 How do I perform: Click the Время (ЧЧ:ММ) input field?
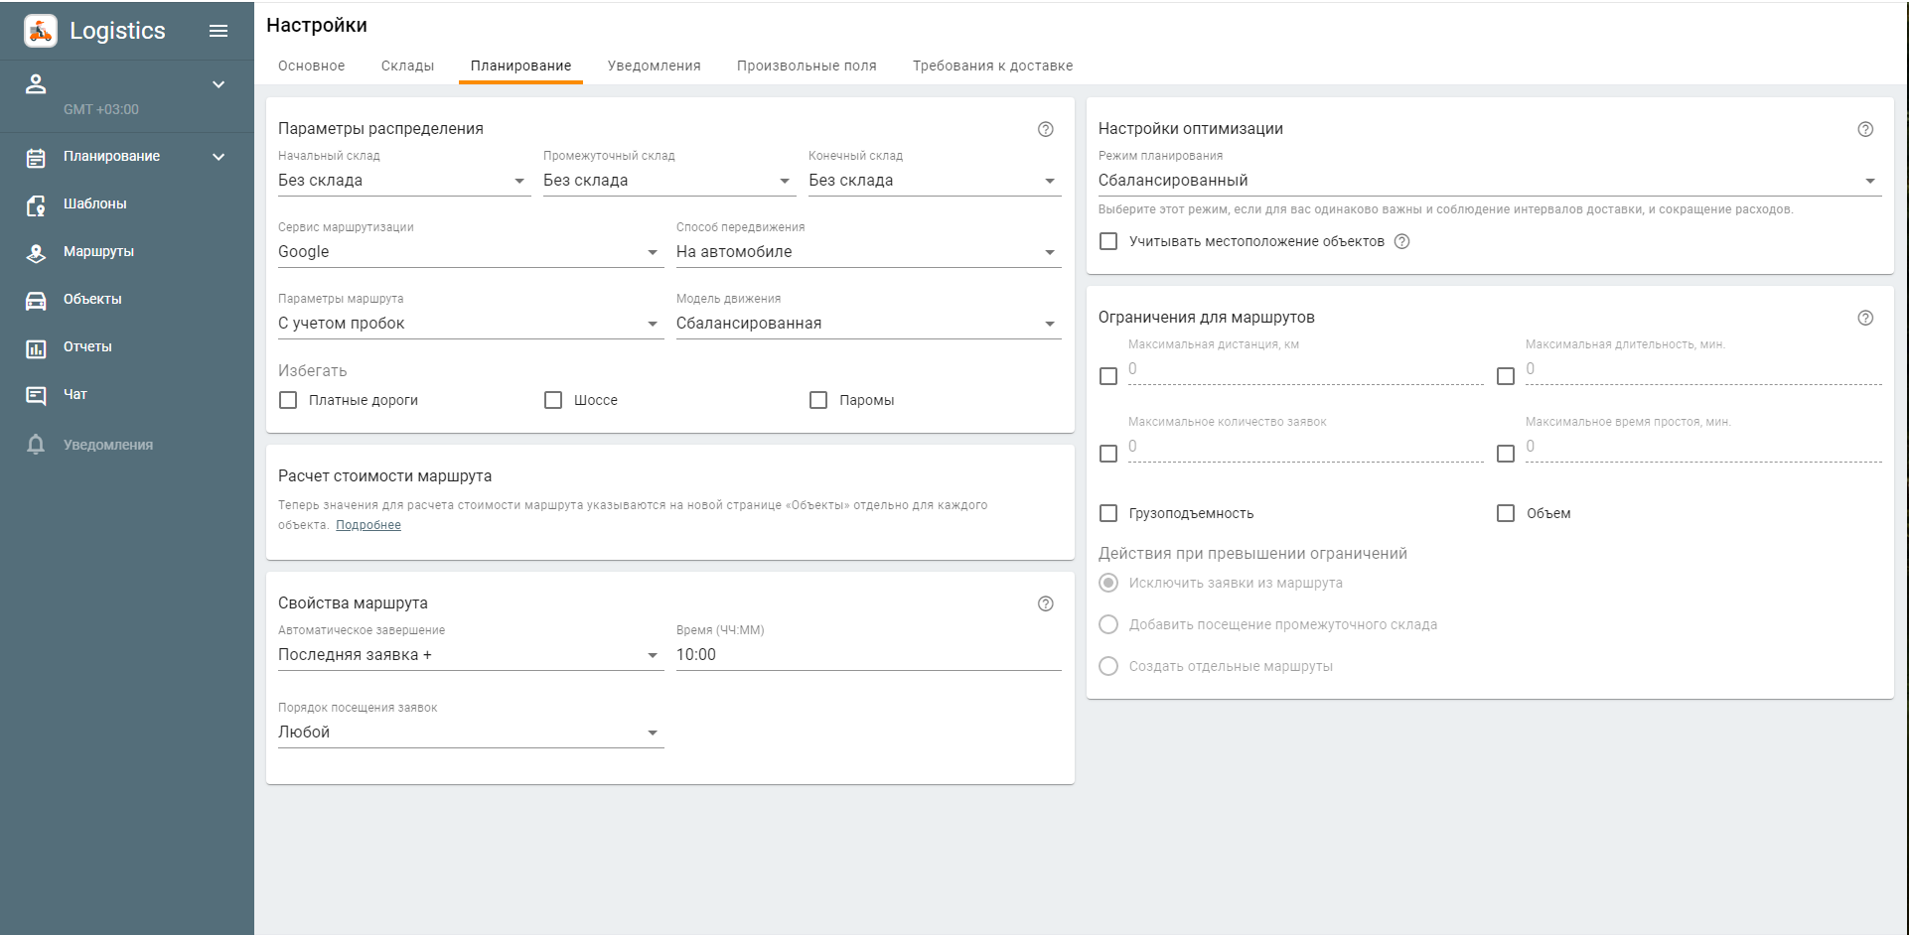[867, 655]
